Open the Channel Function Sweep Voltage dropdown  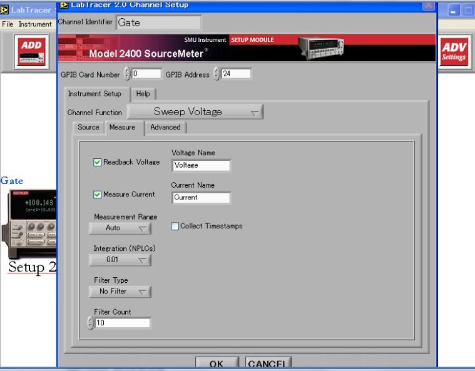(195, 112)
